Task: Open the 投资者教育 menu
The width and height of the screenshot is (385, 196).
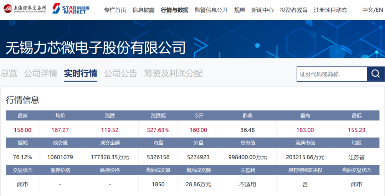Action: tap(293, 10)
